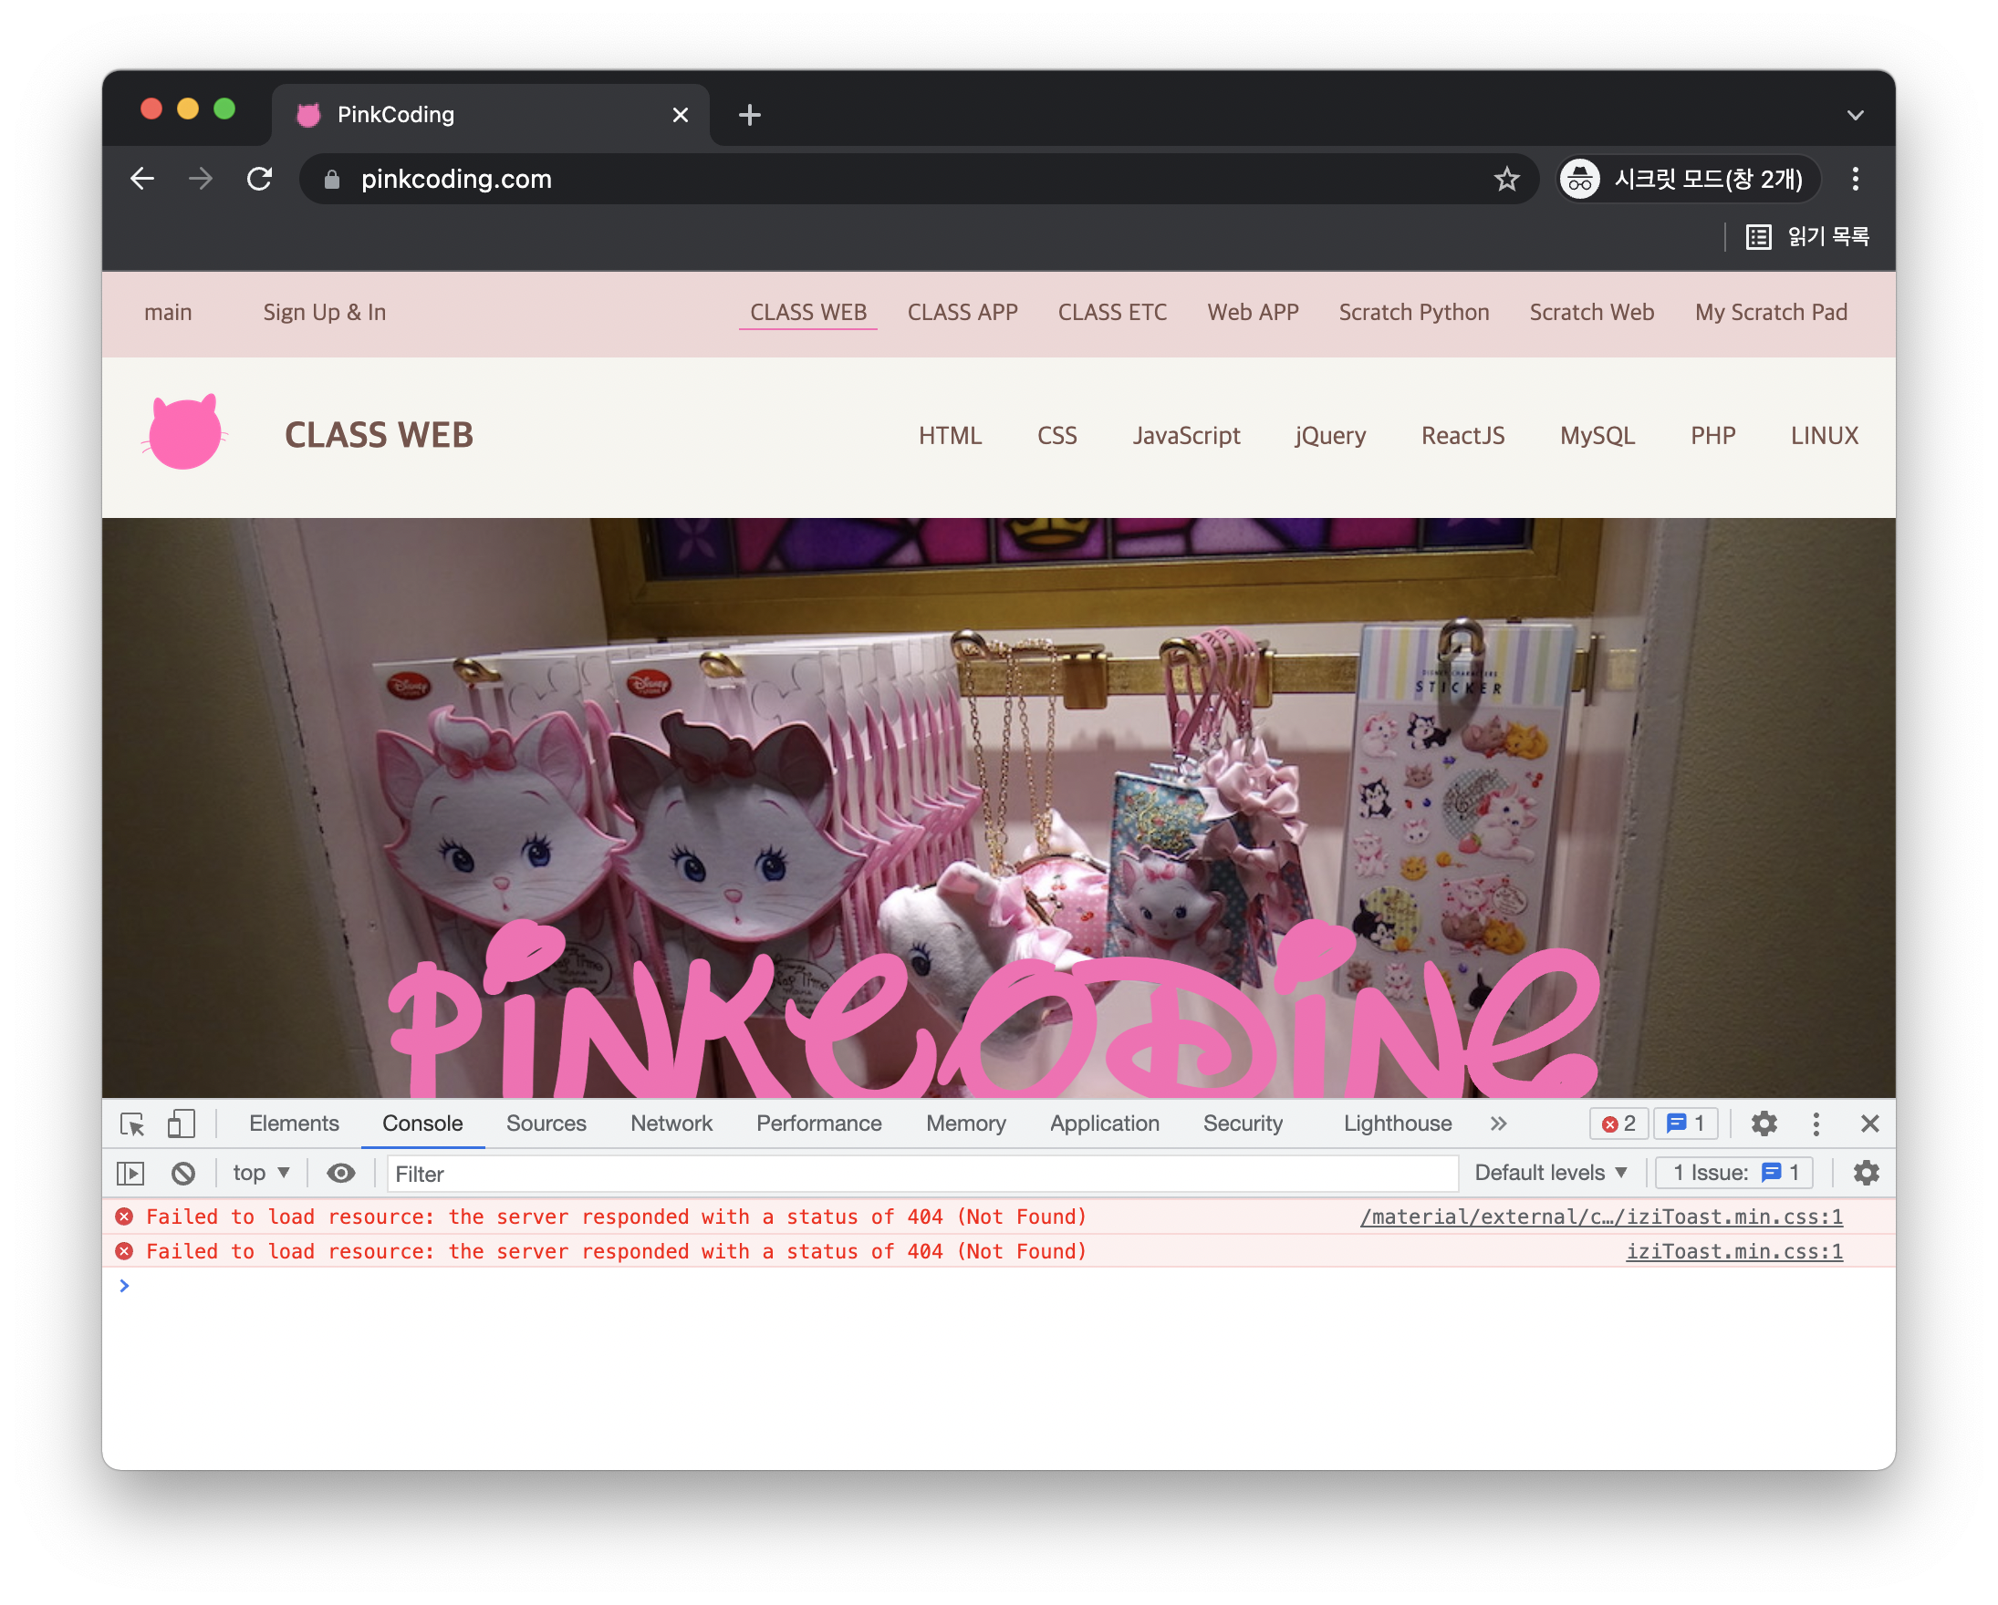
Task: Open Web APP menu item
Action: tap(1253, 312)
